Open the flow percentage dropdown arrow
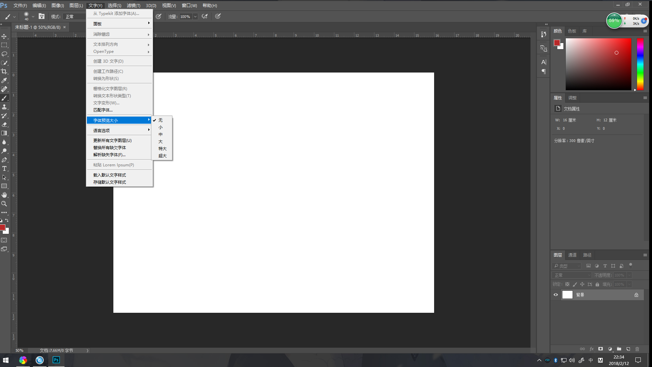Screen dimensions: 652x367 click(x=195, y=17)
